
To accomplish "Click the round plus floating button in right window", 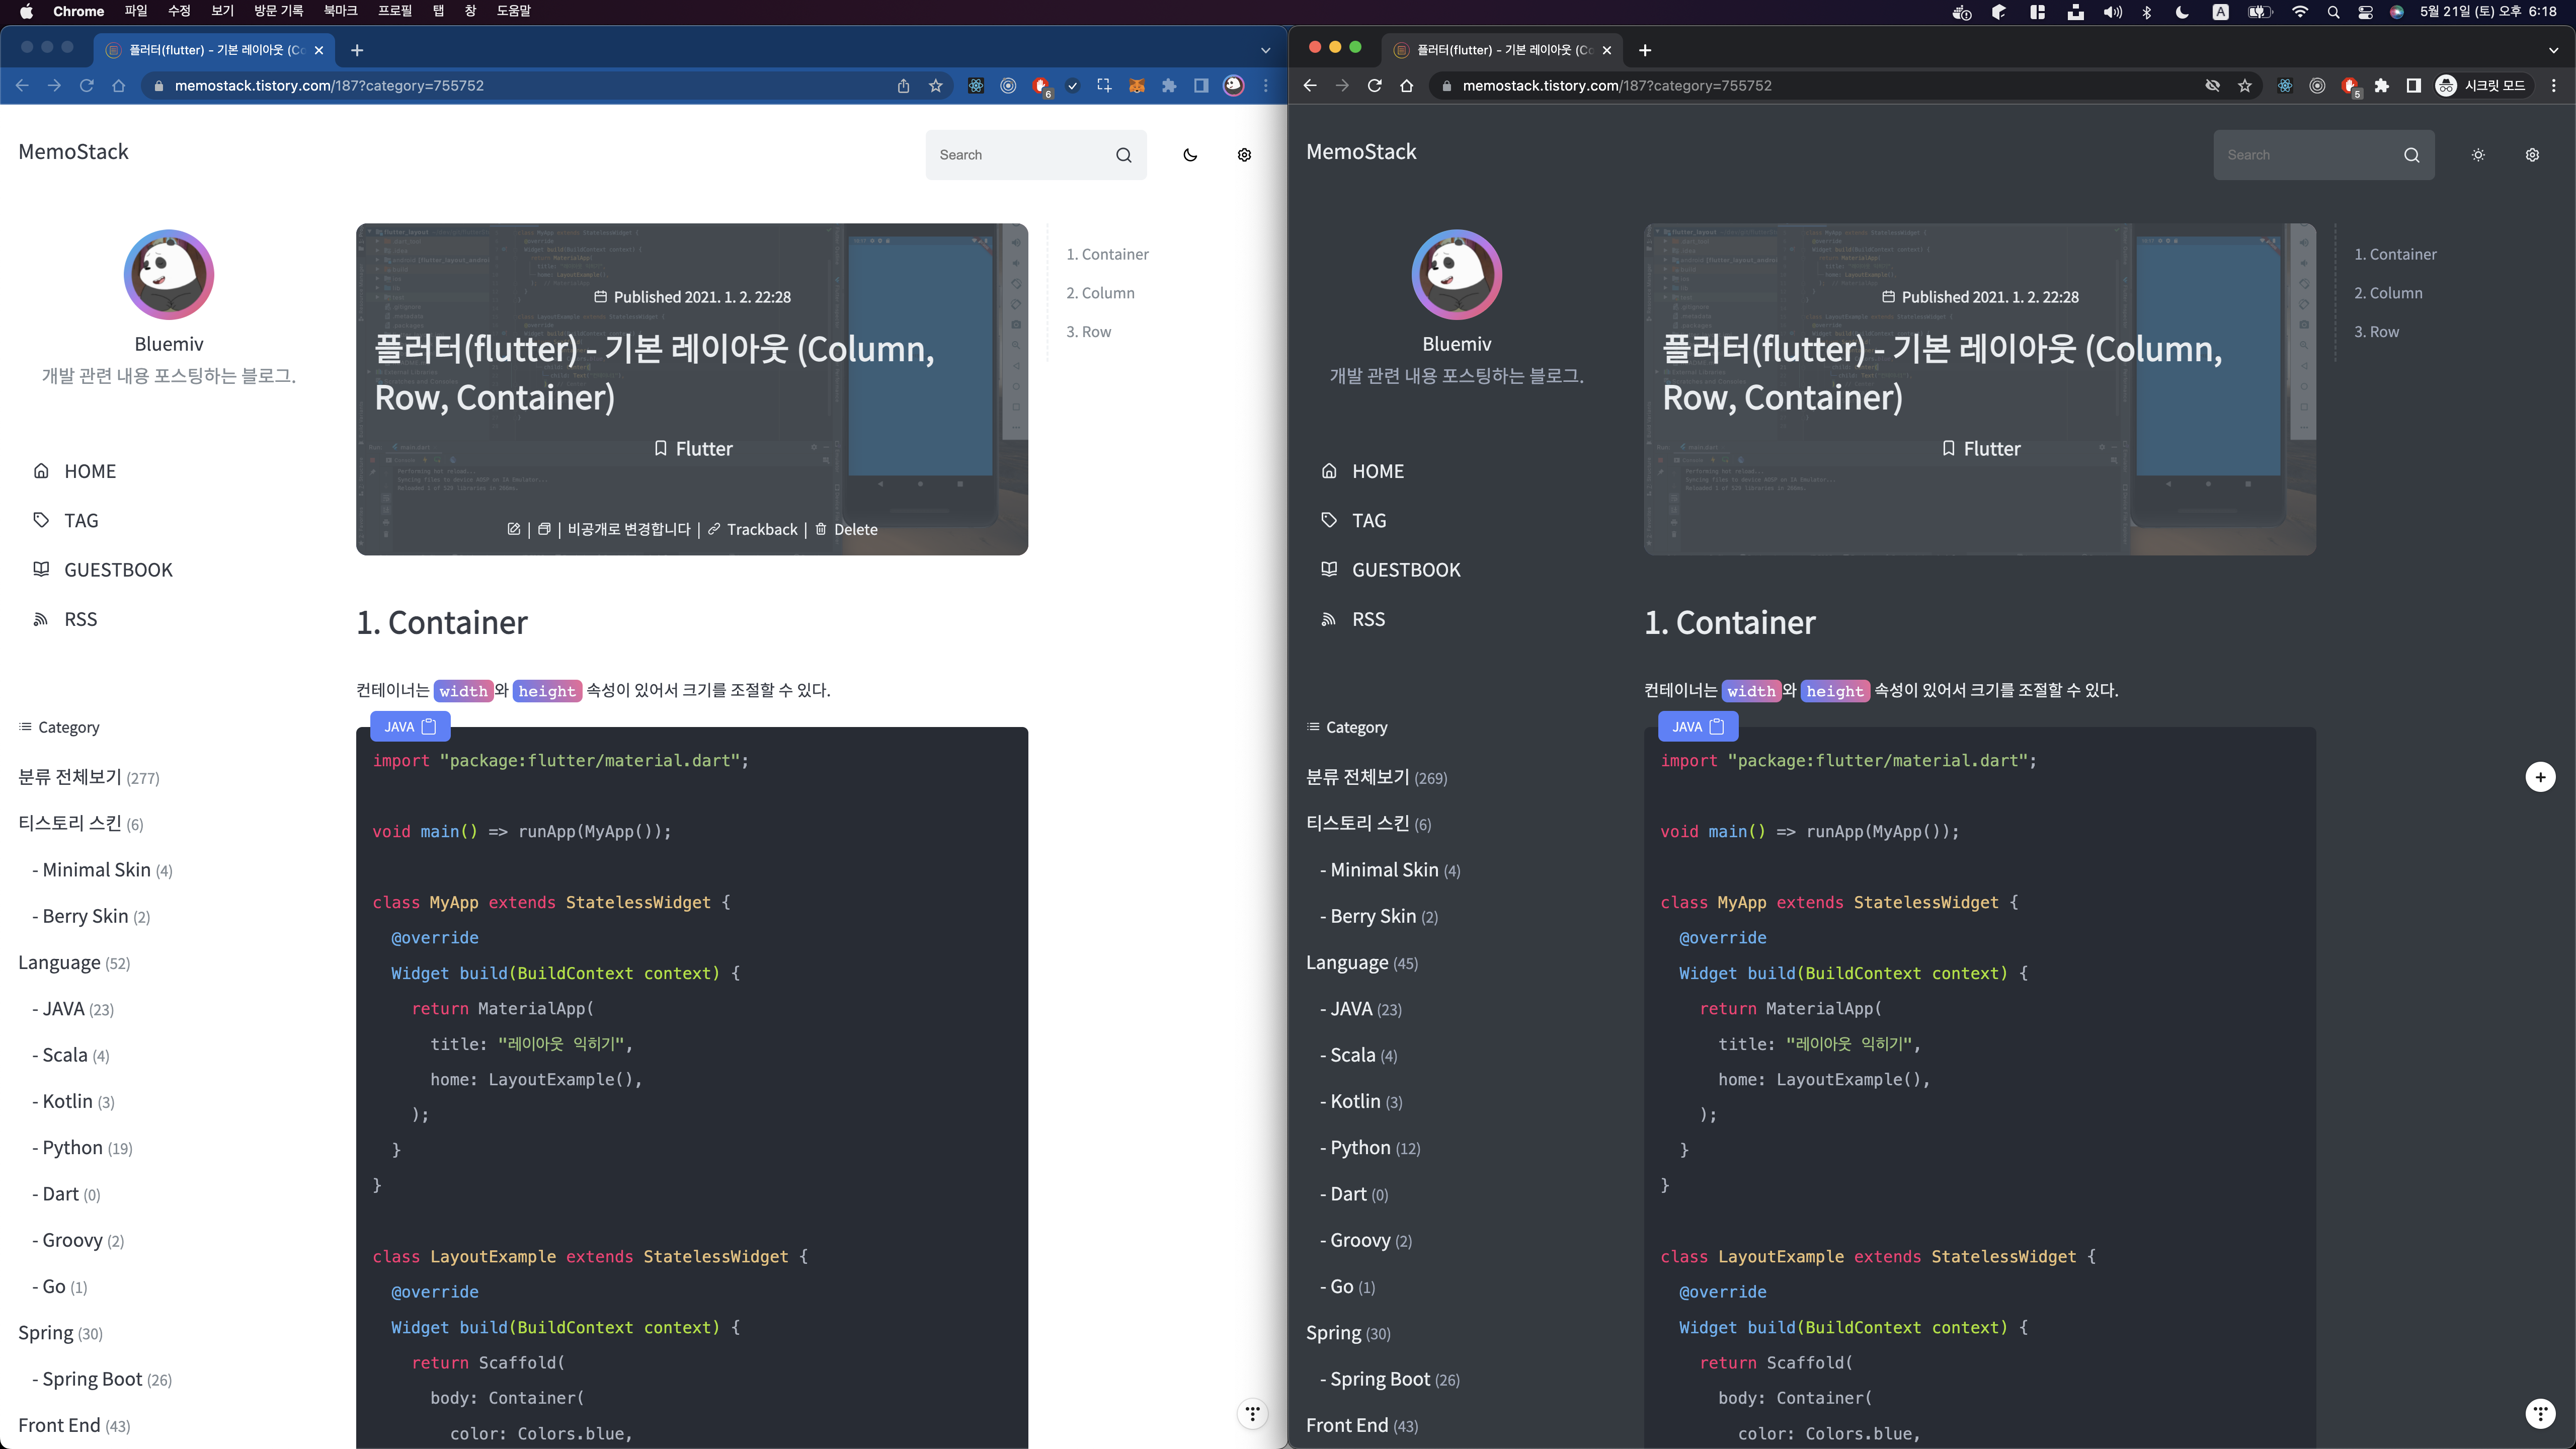I will (x=2540, y=777).
